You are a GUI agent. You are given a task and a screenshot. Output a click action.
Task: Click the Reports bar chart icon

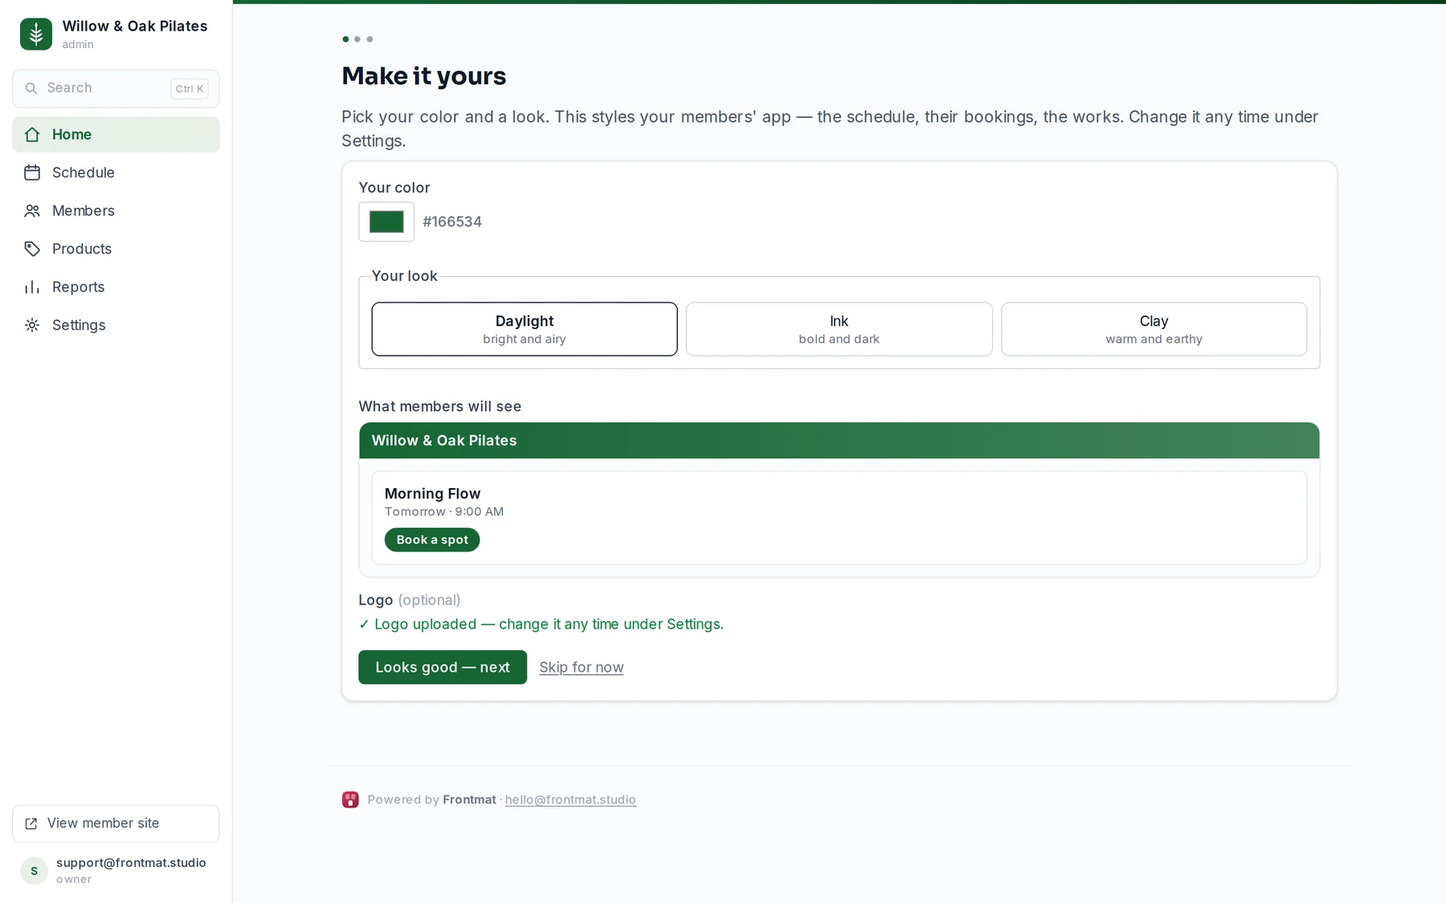point(32,287)
